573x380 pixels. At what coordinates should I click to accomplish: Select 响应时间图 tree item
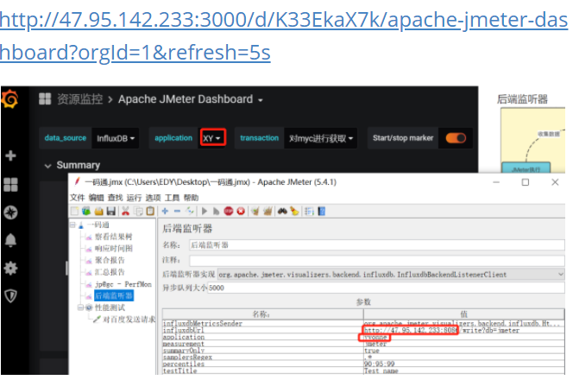pos(113,249)
